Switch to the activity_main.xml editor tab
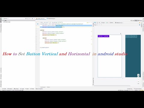 click(41, 19)
